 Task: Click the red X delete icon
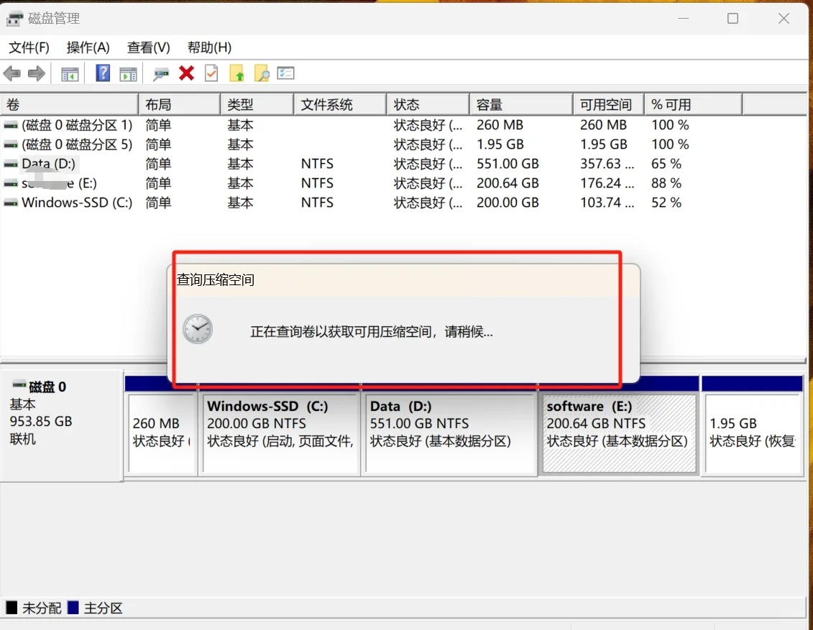(x=187, y=73)
